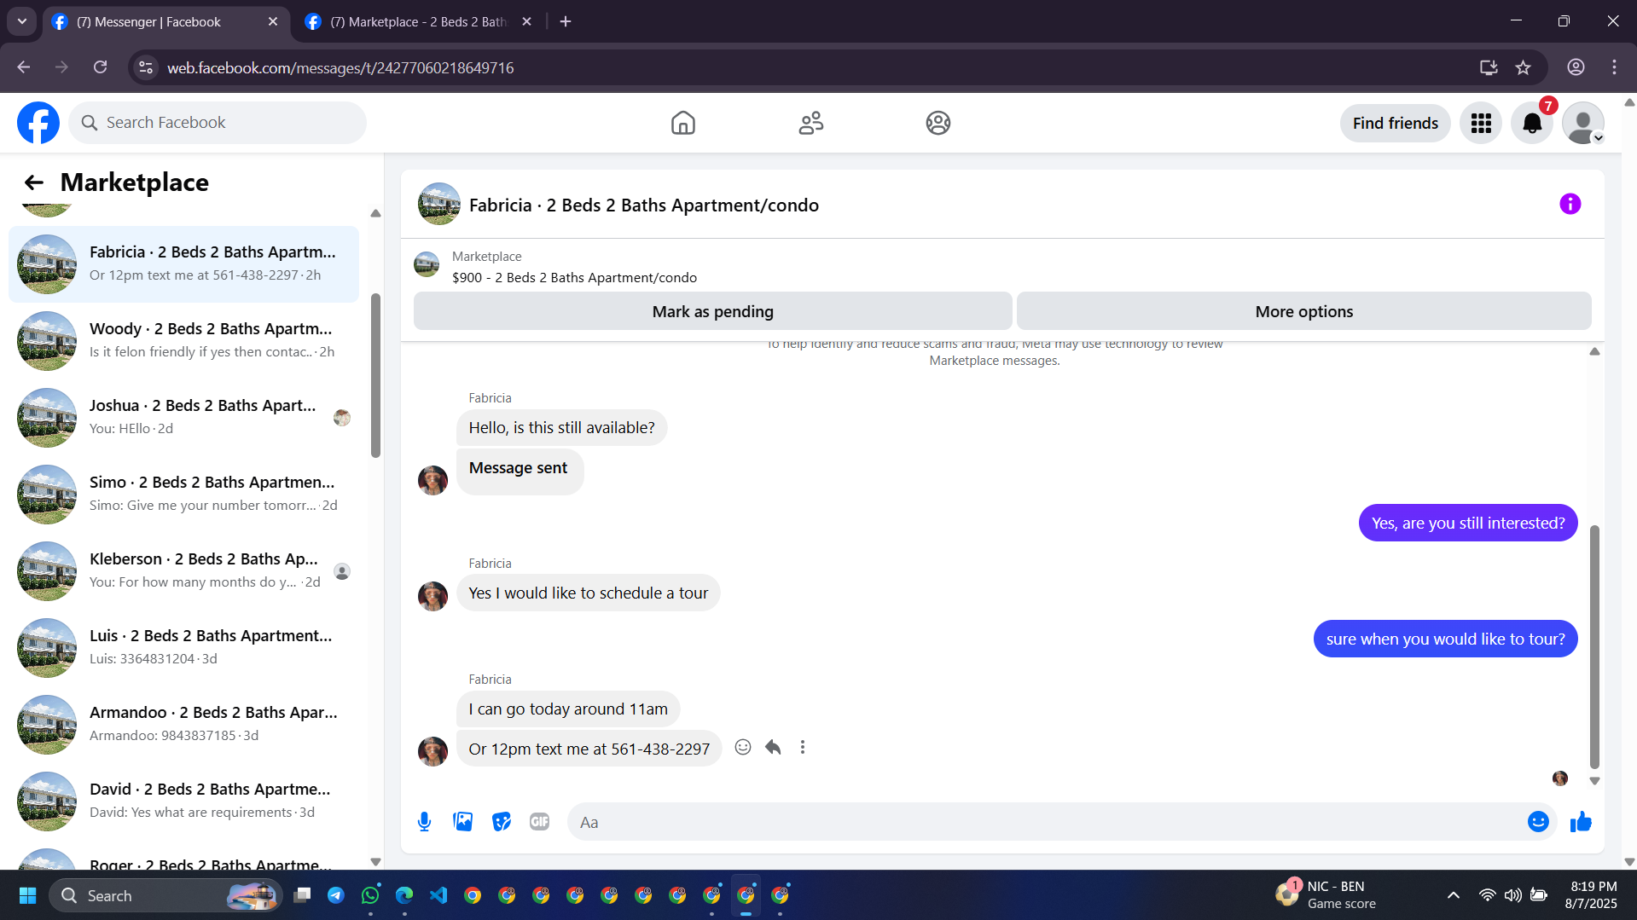Reply to the 561-438-2297 message

[773, 748]
